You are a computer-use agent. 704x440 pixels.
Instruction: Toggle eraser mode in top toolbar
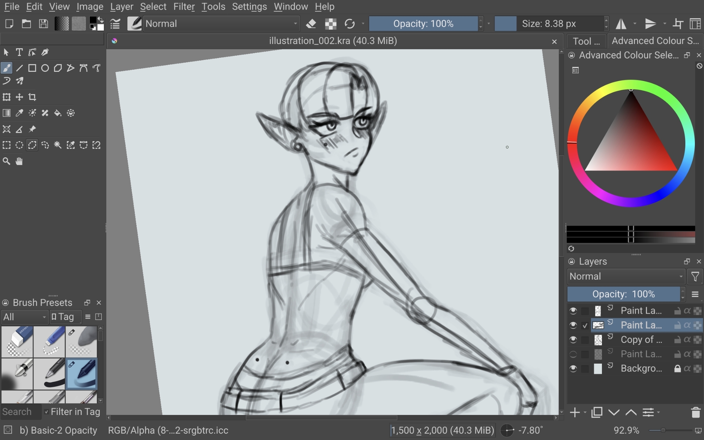click(x=311, y=24)
